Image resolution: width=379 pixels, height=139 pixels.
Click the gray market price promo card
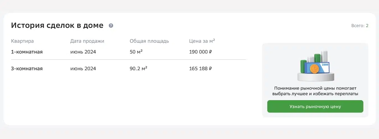(315, 80)
